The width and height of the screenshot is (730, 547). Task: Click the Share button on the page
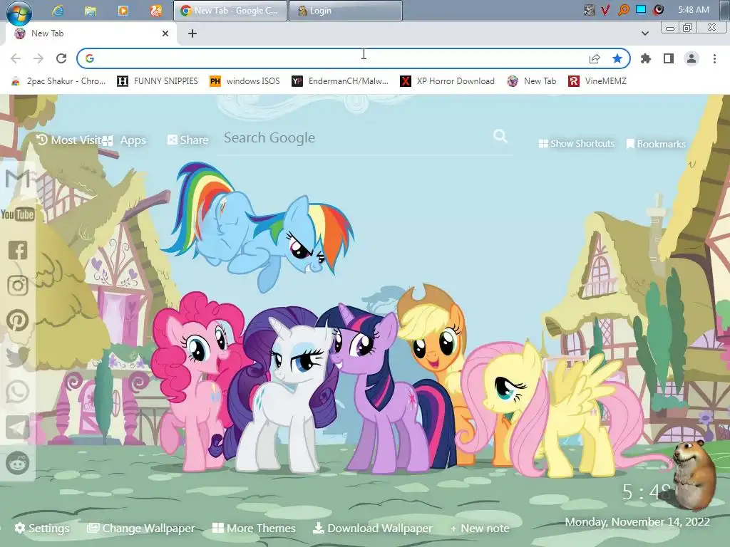[x=188, y=140]
